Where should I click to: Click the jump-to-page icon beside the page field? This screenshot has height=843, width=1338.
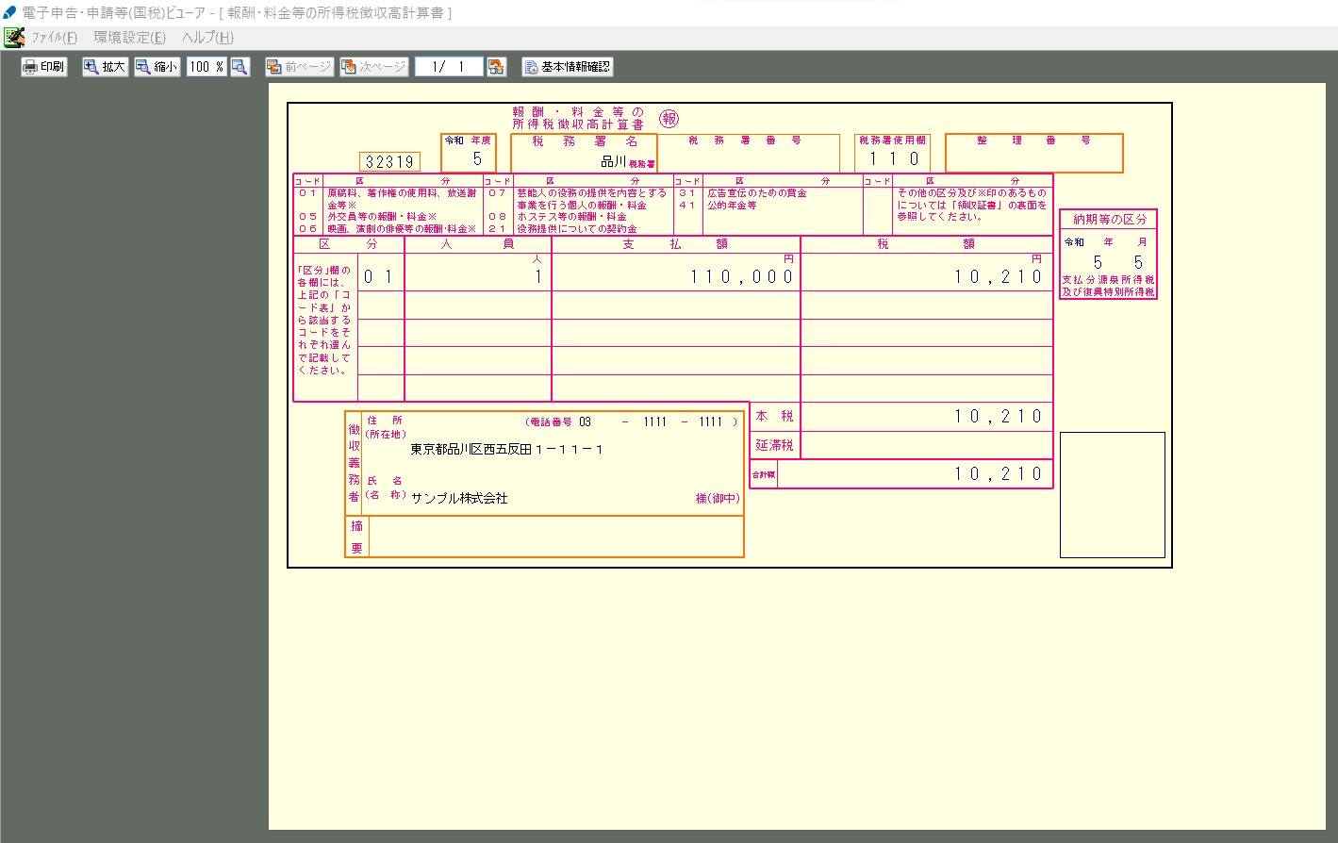(497, 67)
